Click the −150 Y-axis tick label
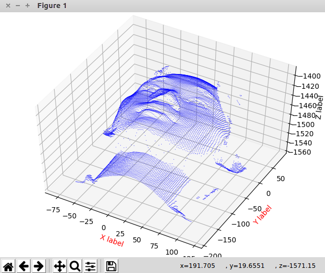Image resolution: width=325 pixels, height=273 pixels. (227, 240)
